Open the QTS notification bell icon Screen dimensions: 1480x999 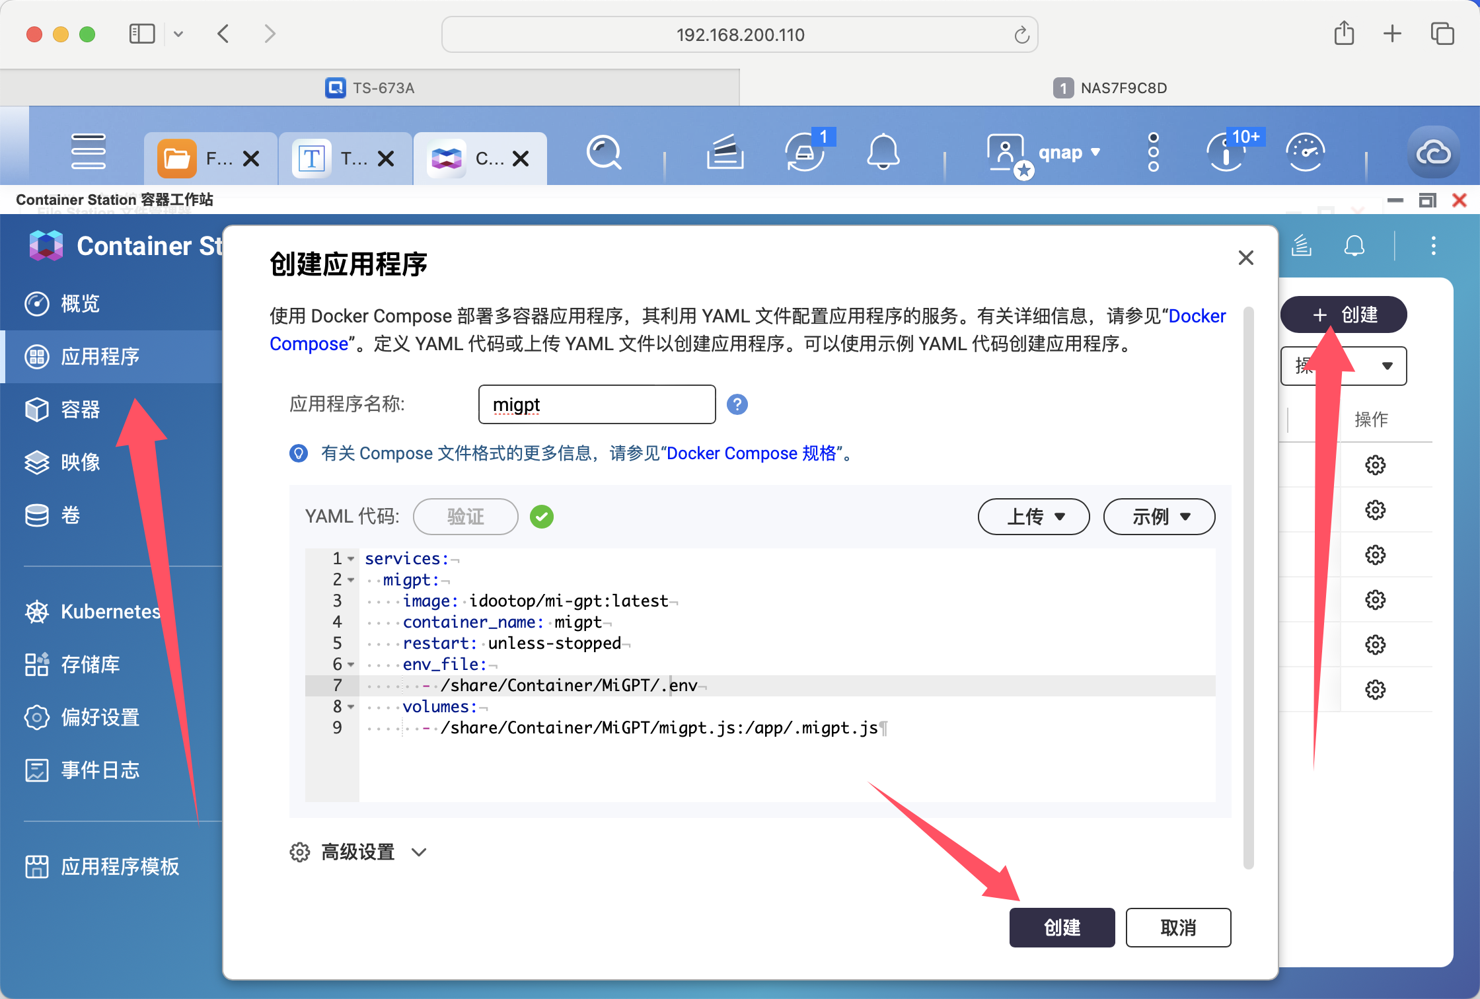pyautogui.click(x=883, y=152)
